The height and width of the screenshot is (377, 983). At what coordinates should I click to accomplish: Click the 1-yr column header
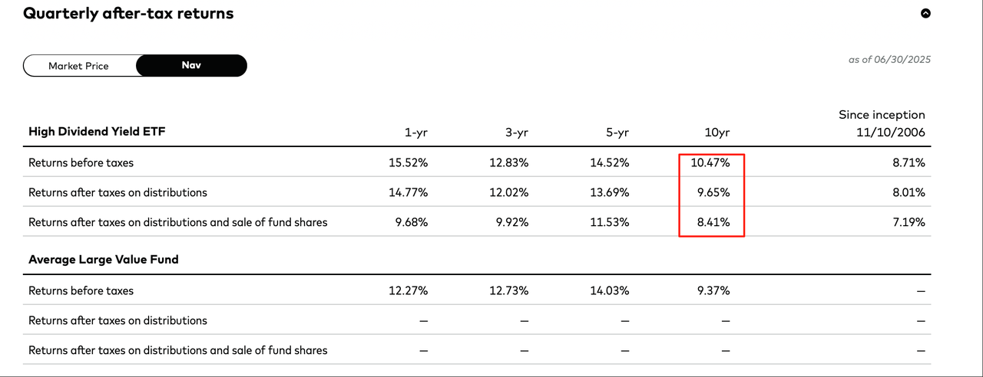click(x=415, y=133)
